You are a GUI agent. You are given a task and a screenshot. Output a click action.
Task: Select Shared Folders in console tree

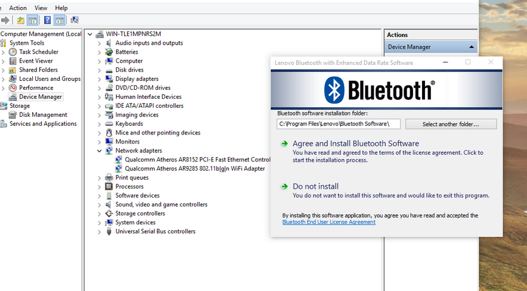click(38, 70)
